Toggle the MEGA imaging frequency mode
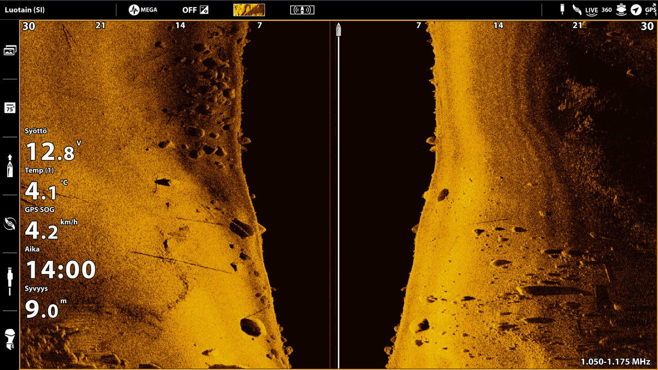658x370 pixels. pos(143,10)
